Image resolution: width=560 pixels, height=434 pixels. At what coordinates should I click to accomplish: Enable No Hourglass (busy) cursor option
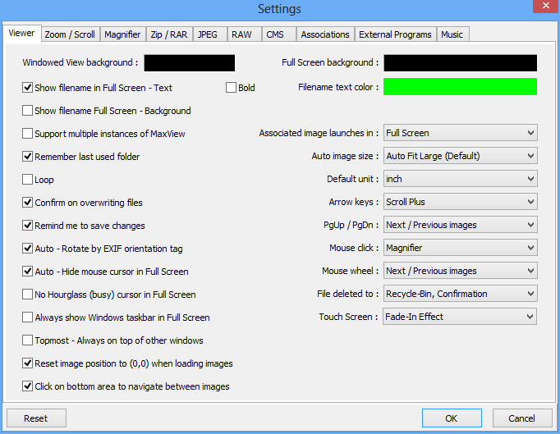coord(27,294)
